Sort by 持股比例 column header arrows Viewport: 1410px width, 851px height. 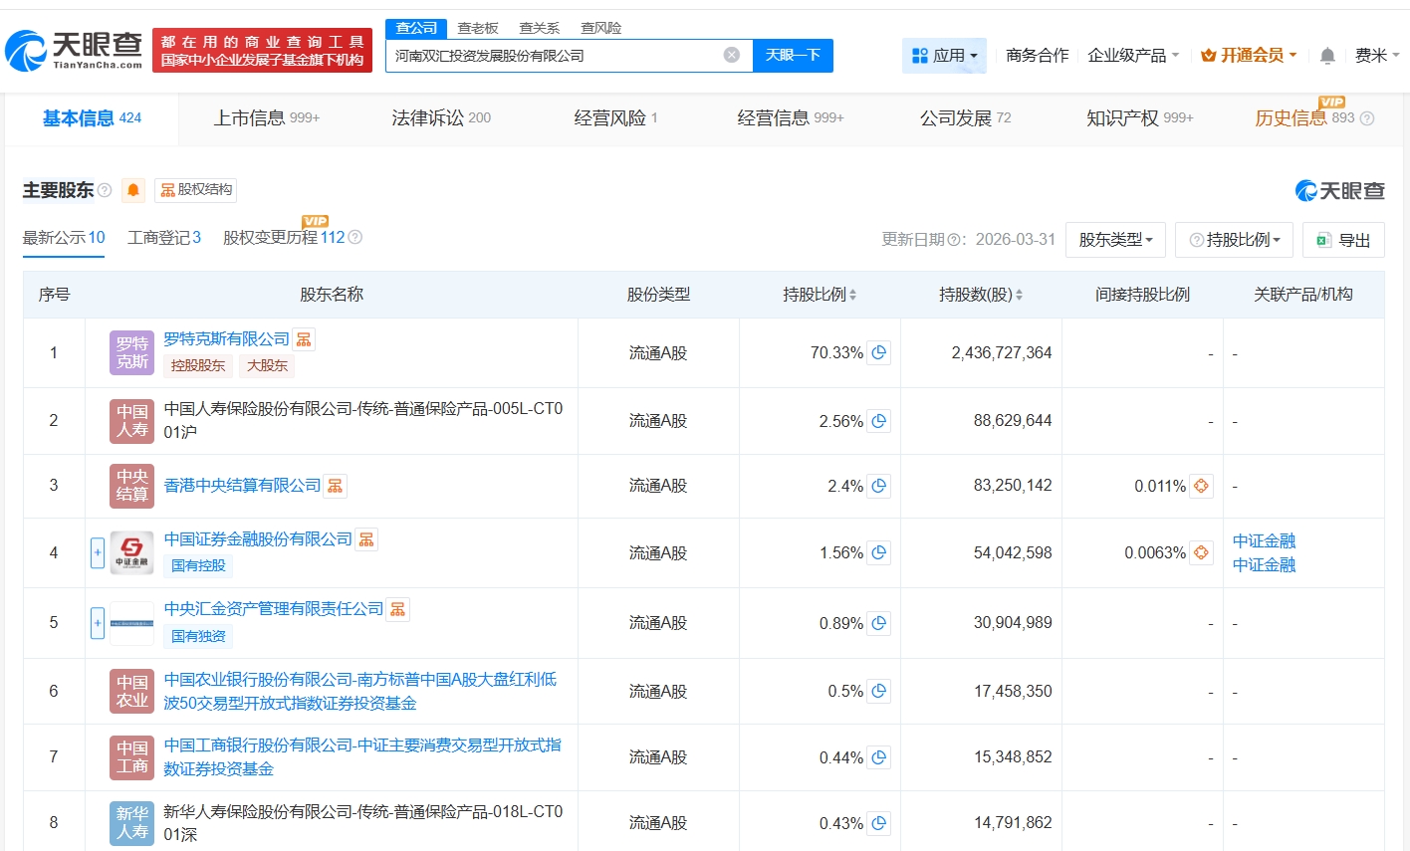click(x=852, y=295)
